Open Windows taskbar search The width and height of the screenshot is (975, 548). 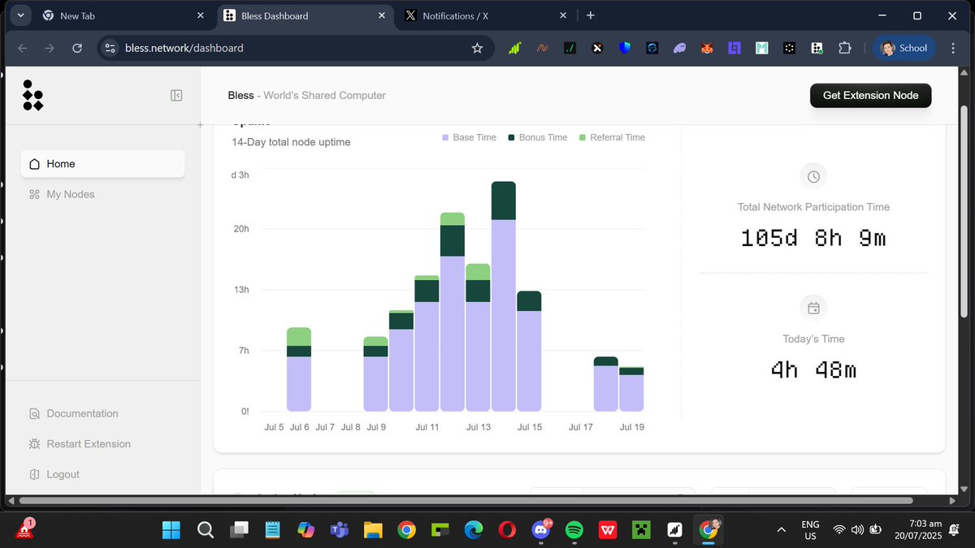coord(206,530)
